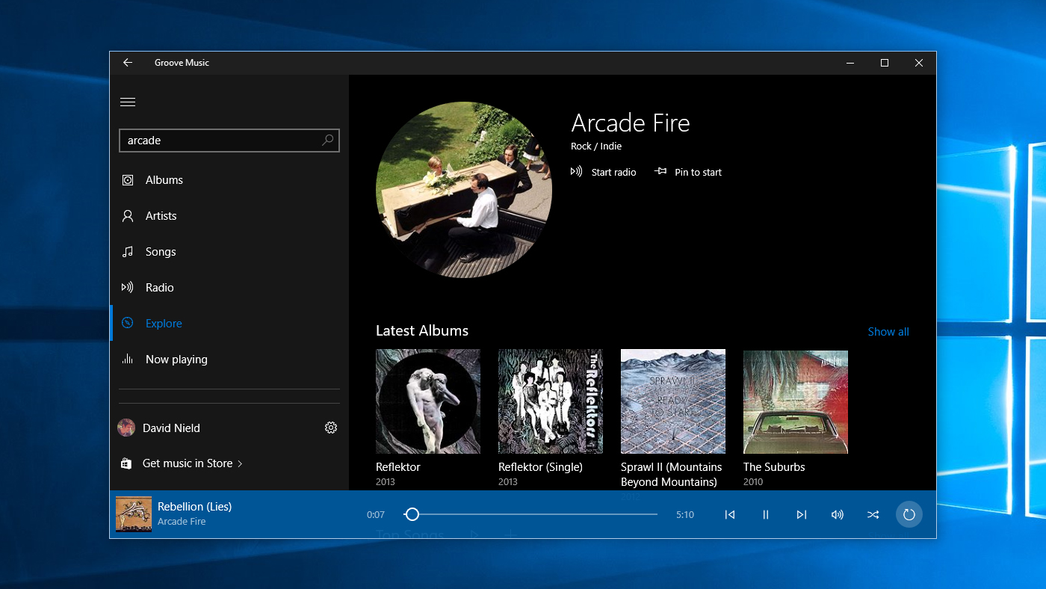Pause the current song
Screen dimensions: 1046x589
[x=766, y=514]
